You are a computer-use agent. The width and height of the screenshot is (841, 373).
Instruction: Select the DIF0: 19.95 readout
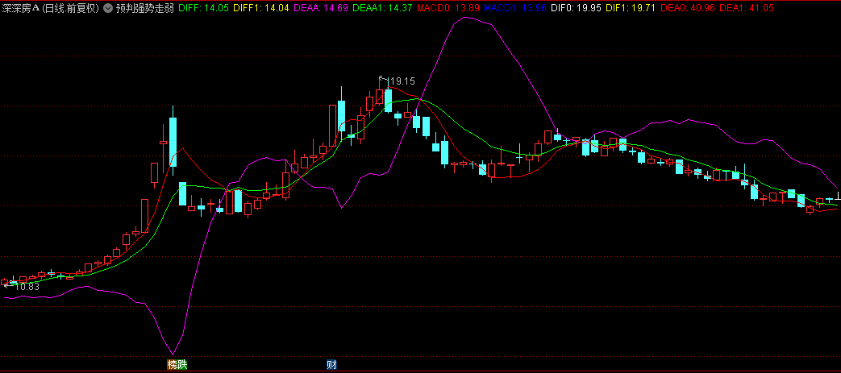(576, 9)
